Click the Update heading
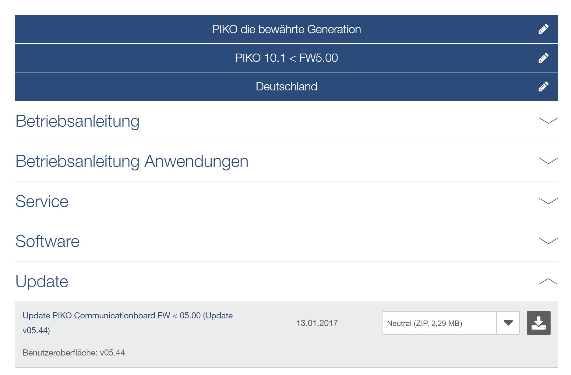 [42, 282]
